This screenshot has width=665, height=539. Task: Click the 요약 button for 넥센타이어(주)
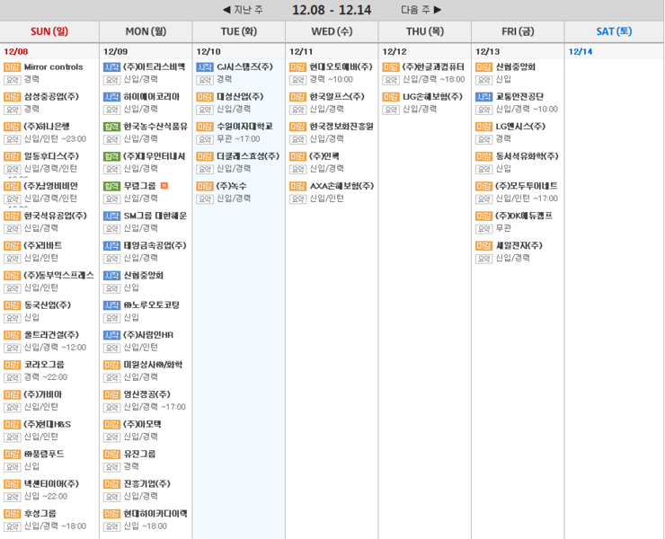[x=12, y=497]
